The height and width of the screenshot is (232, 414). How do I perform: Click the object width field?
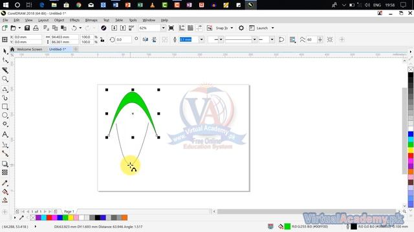tap(65, 37)
